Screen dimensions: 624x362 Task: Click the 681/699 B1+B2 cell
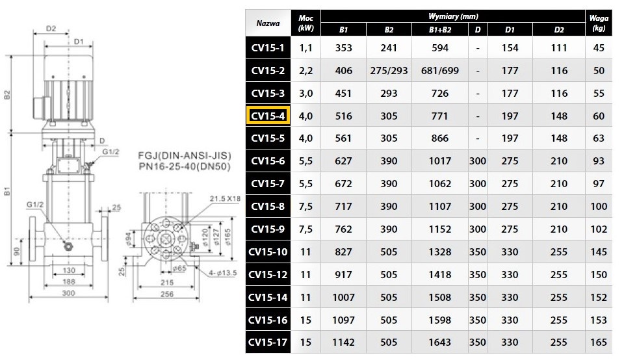click(x=440, y=70)
